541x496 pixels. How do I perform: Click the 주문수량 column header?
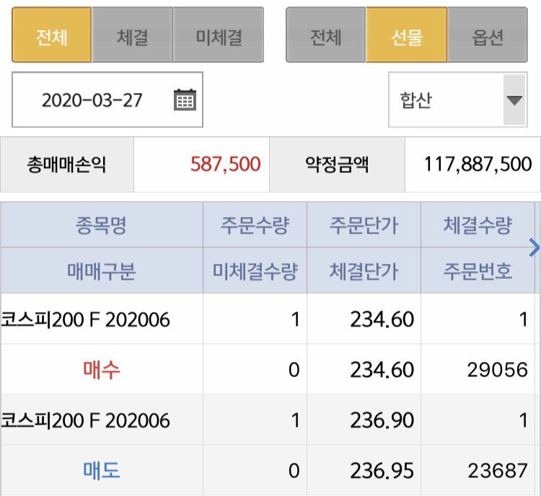(x=255, y=226)
